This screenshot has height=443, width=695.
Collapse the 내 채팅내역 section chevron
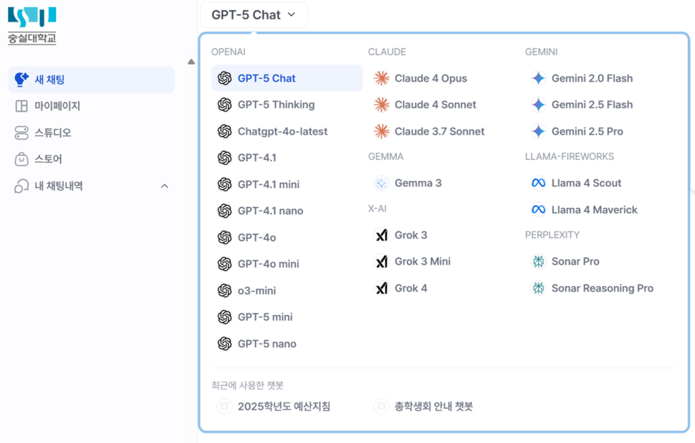[x=164, y=186]
